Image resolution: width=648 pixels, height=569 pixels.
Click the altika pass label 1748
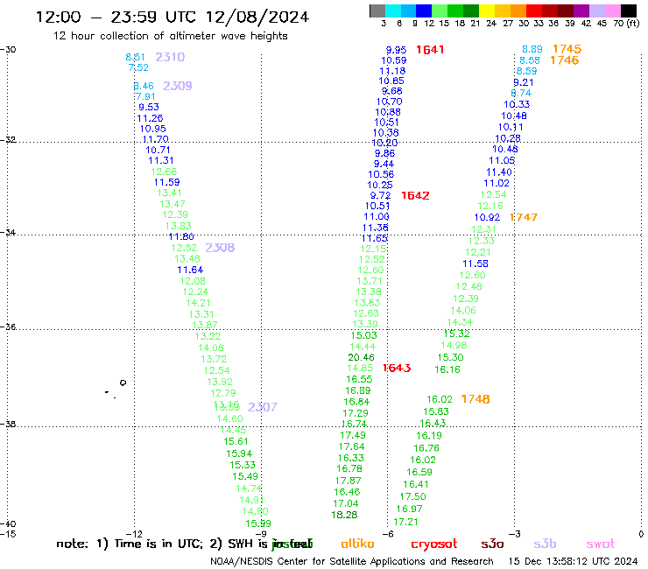(475, 399)
